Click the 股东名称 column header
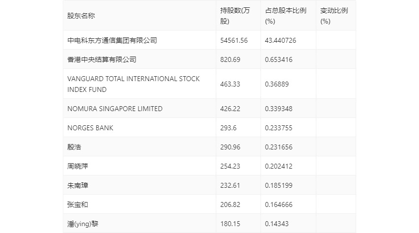Viewport: 419px width, 233px height. pos(81,15)
